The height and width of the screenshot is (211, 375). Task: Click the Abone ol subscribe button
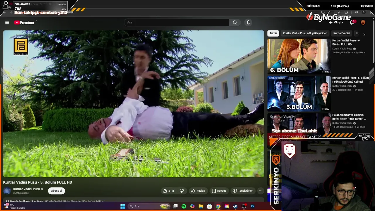pos(57,191)
